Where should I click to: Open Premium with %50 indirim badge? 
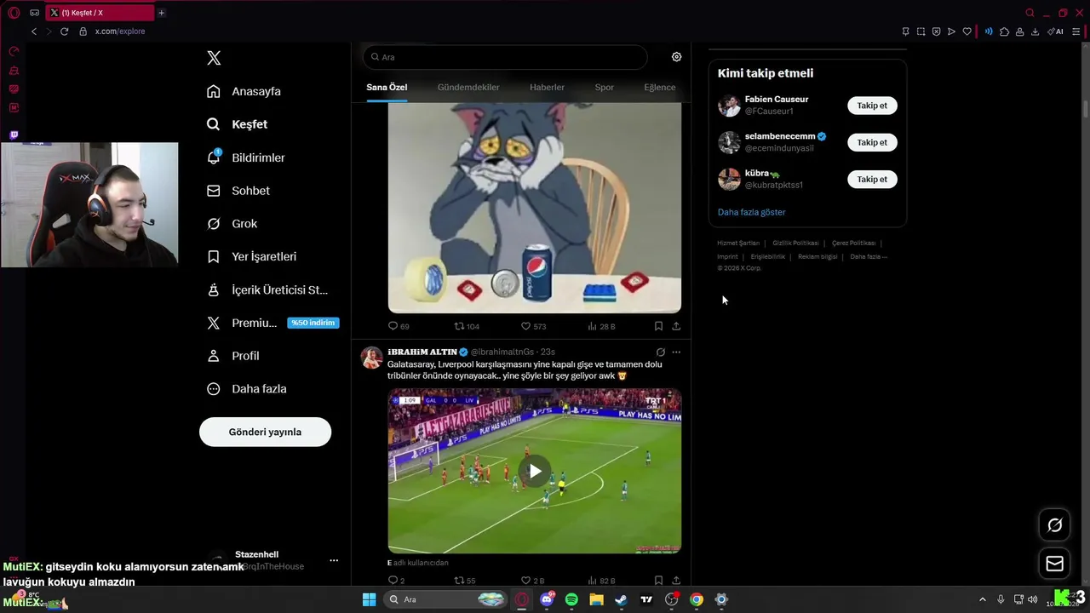pyautogui.click(x=273, y=323)
